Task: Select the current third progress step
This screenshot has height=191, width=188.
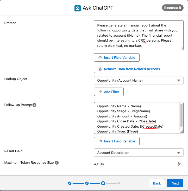Action: [103, 183]
